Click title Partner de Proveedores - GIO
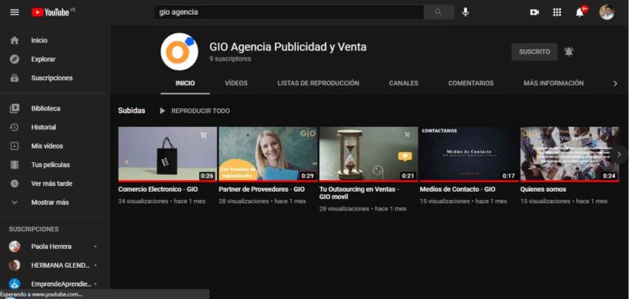Image resolution: width=629 pixels, height=299 pixels. [x=261, y=189]
